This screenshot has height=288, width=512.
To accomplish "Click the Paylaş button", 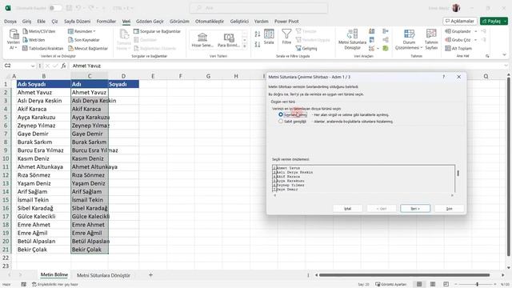I will pyautogui.click(x=491, y=22).
